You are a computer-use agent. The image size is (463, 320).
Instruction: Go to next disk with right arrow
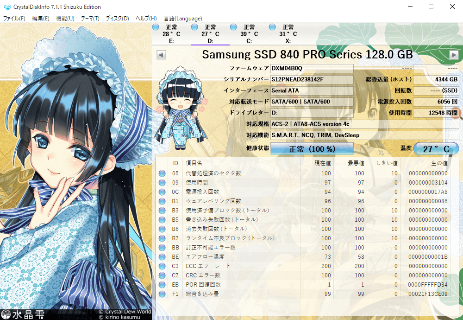point(454,55)
